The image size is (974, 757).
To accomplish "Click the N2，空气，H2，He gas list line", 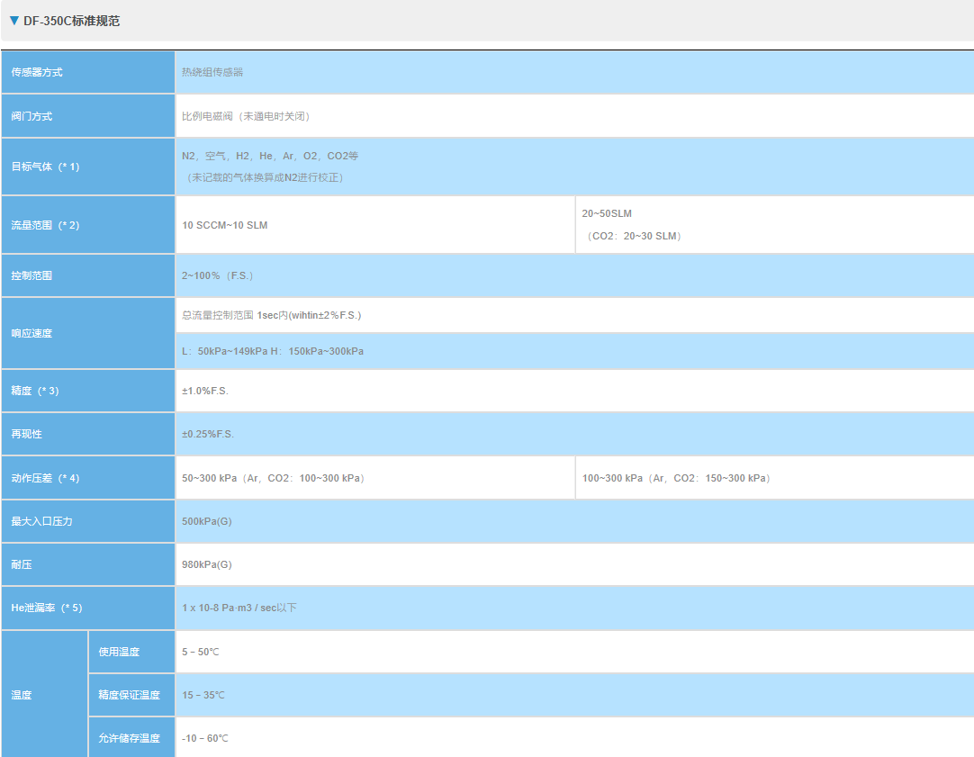I will click(270, 156).
